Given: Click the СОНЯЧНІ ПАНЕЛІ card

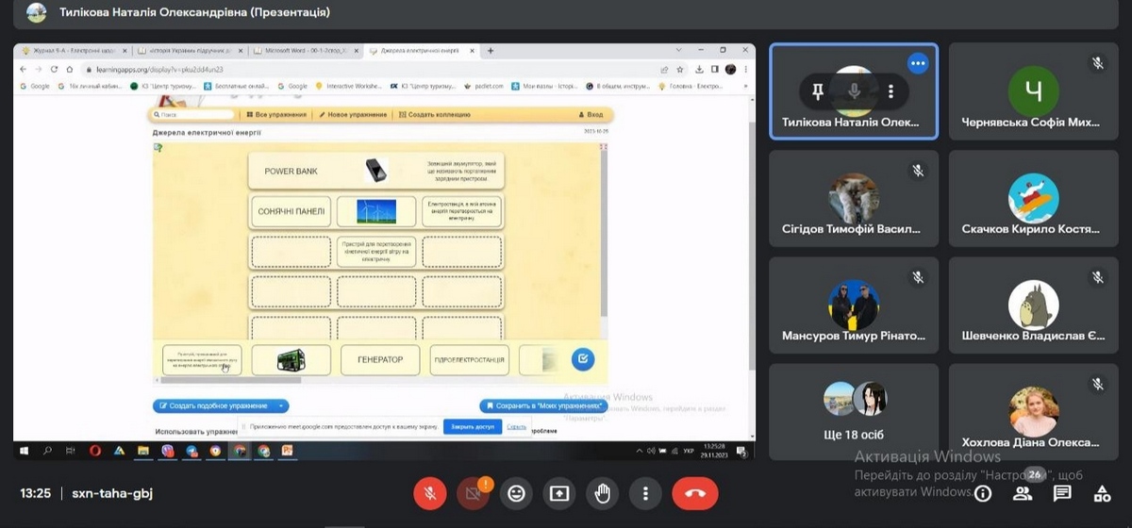Looking at the screenshot, I should [x=291, y=211].
